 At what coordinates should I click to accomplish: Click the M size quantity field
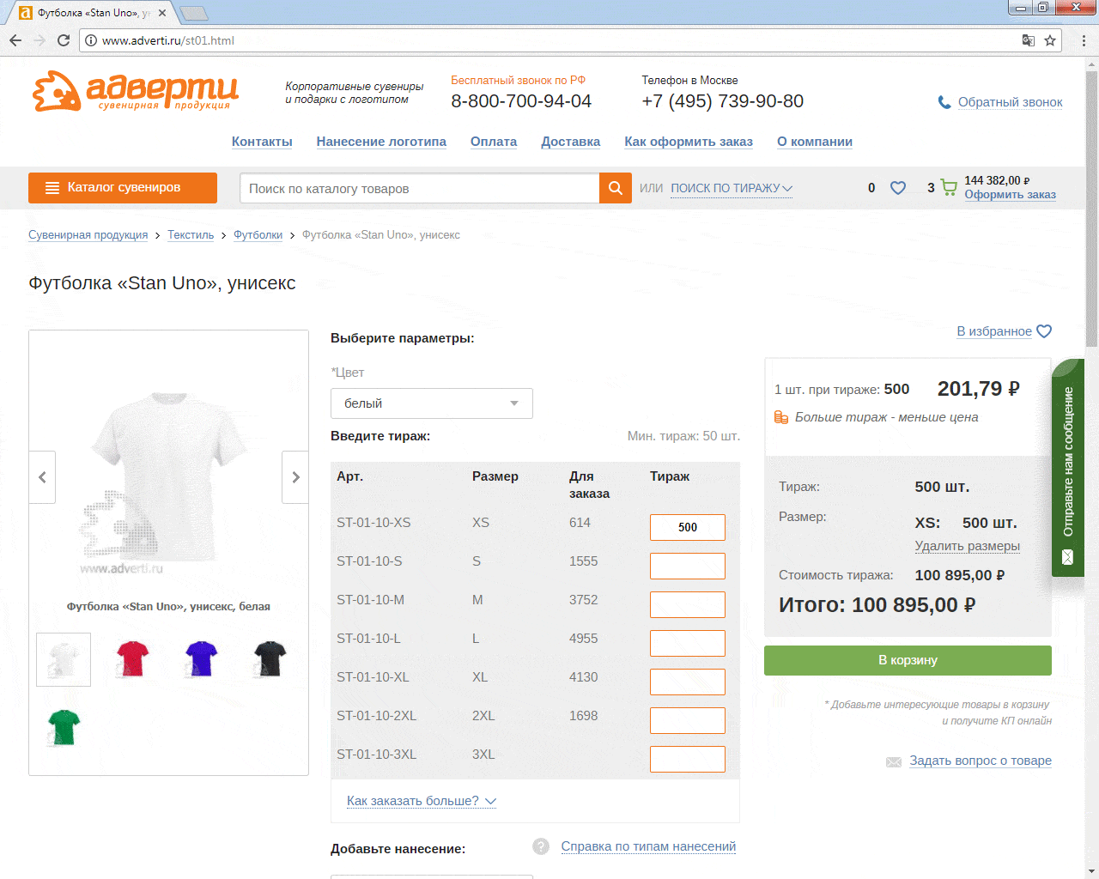(688, 604)
